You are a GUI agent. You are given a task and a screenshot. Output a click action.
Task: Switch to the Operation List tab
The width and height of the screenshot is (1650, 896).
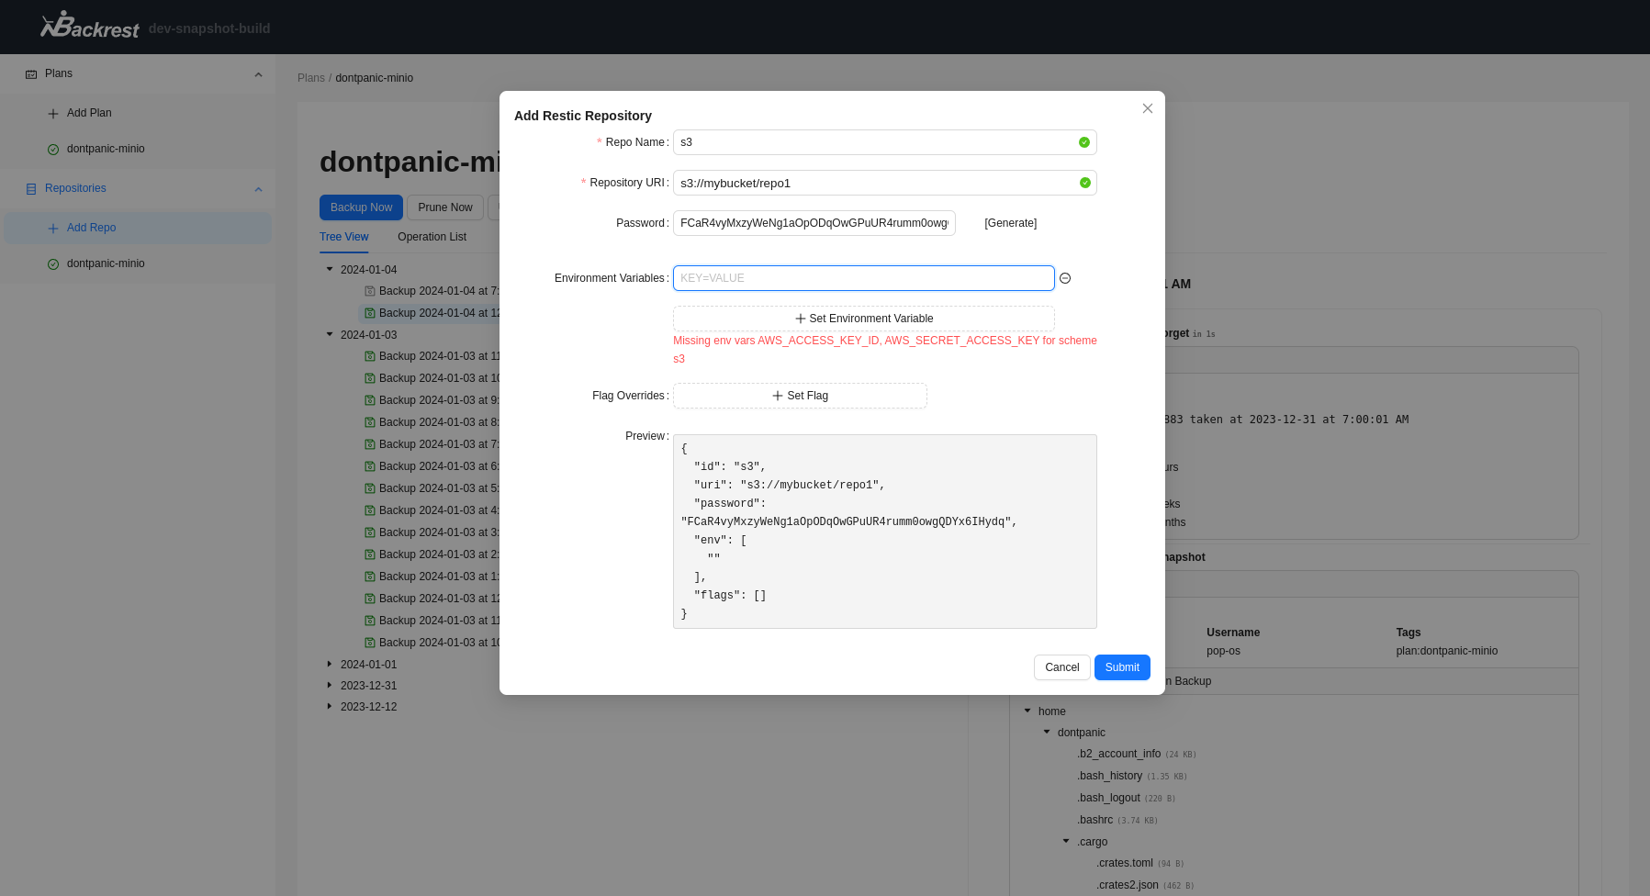click(x=432, y=237)
